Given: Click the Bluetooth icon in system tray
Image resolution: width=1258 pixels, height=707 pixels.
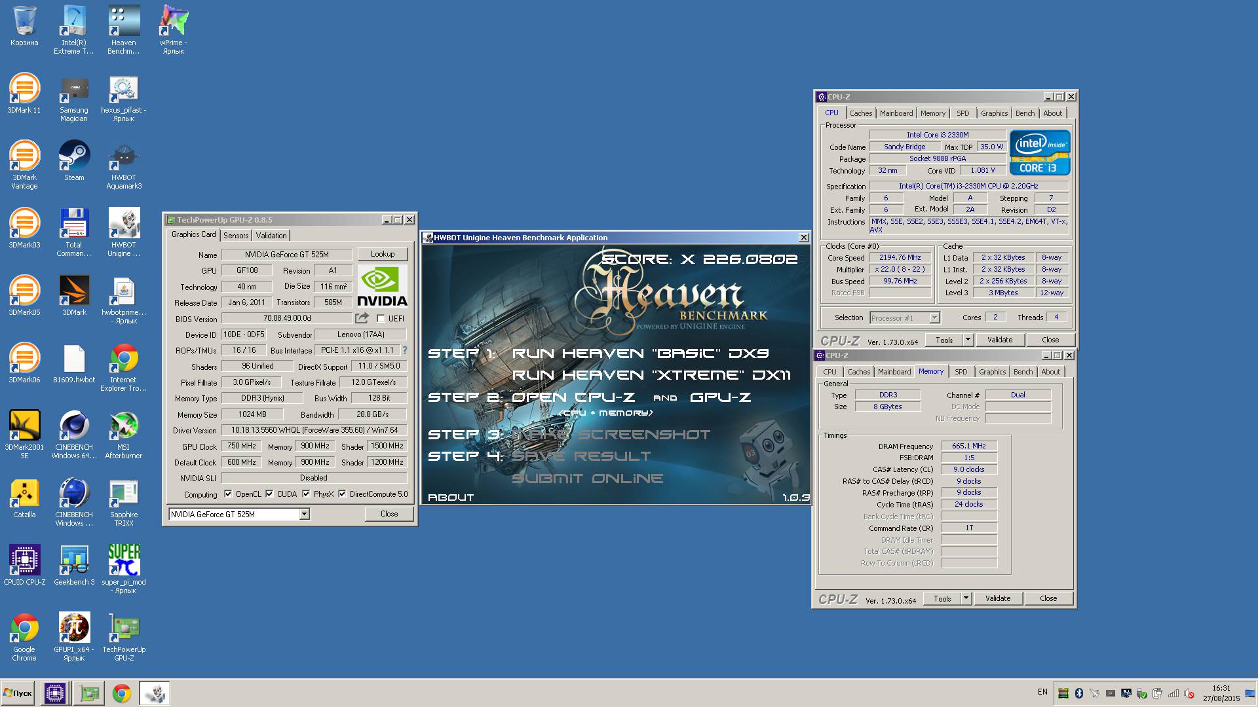Looking at the screenshot, I should (1078, 693).
